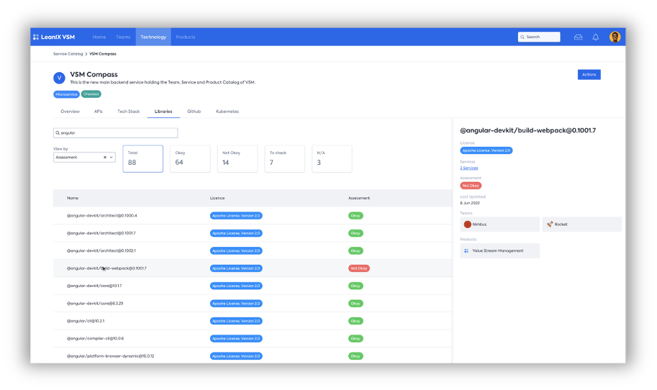This screenshot has width=657, height=390.
Task: Click the Value Stream Management product icon
Action: [466, 251]
